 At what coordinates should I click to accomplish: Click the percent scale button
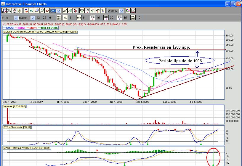[103, 11]
